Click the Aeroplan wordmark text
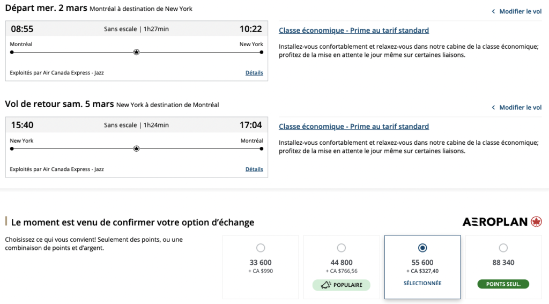The width and height of the screenshot is (549, 304). [495, 222]
